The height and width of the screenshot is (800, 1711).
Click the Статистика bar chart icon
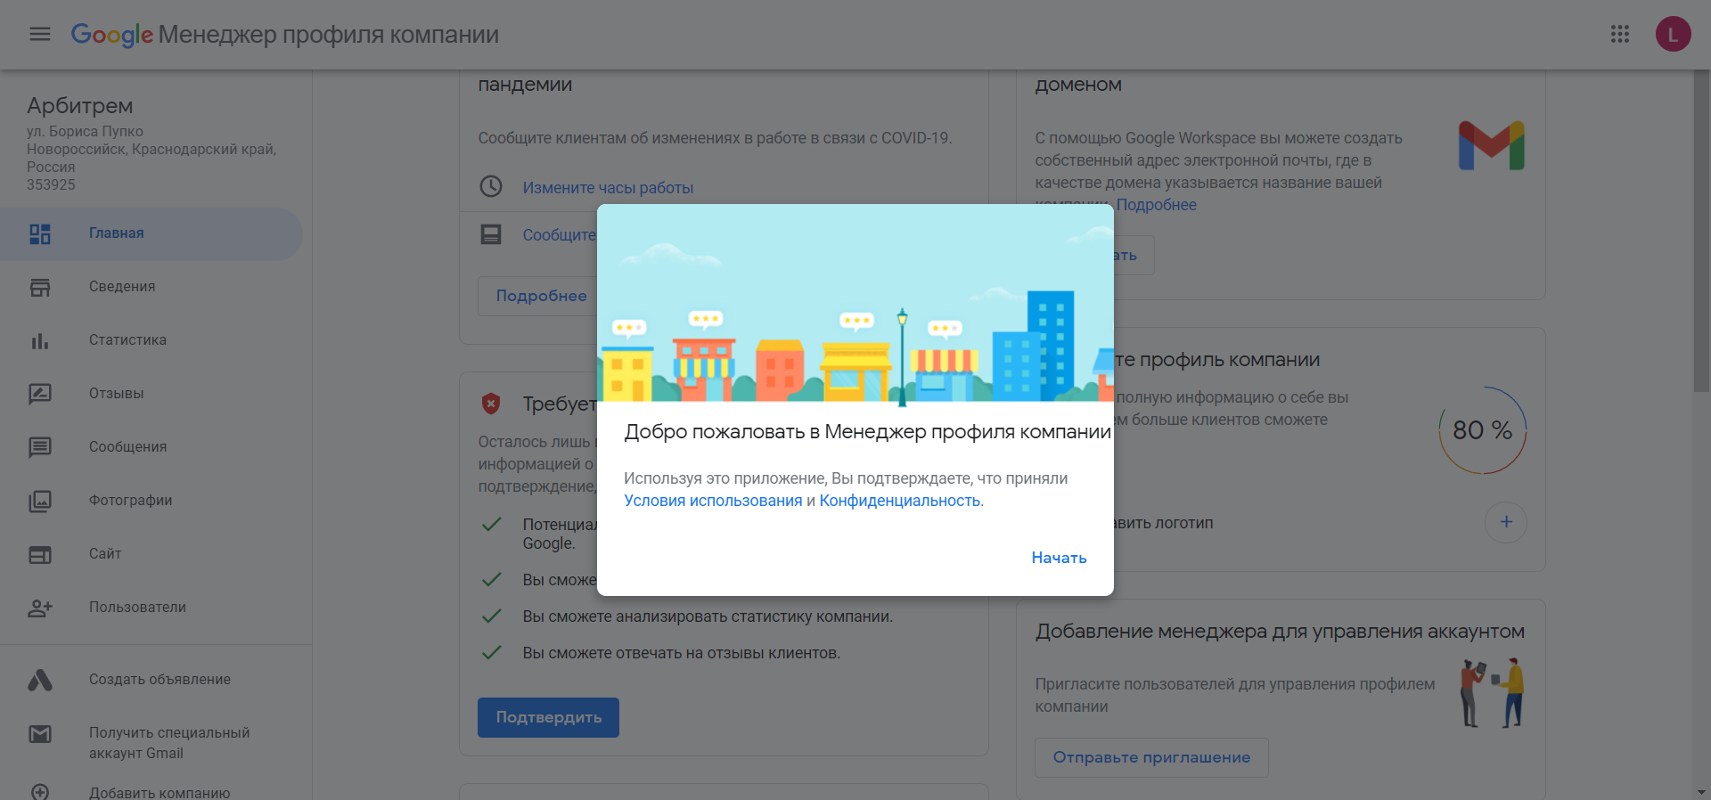pyautogui.click(x=40, y=340)
